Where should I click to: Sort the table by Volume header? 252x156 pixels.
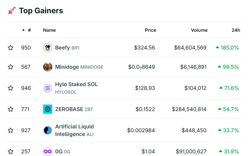199,30
